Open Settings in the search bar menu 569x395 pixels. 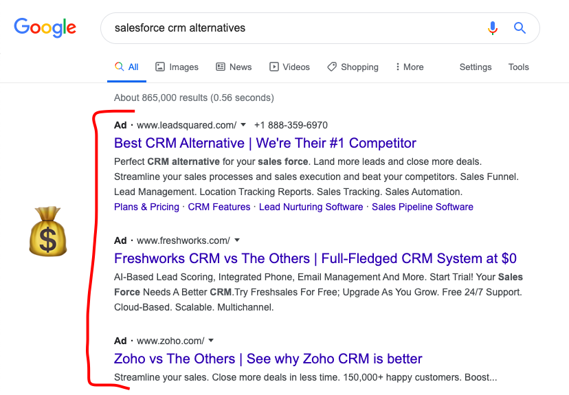coord(476,67)
